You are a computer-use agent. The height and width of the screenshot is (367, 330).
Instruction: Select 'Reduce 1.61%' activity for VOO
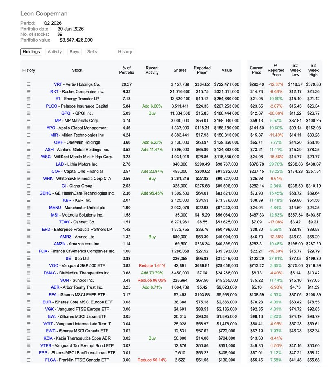click(x=152, y=265)
